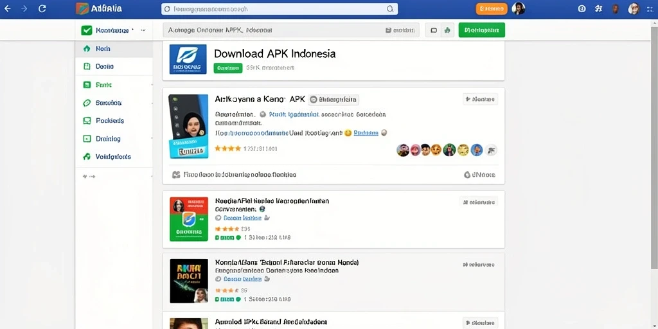The image size is (658, 329).
Task: Click the last gray avatar in the avatar row
Action: 490,150
